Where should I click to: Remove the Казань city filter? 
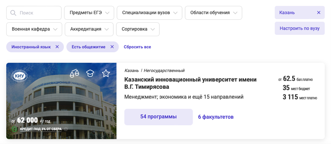(319, 13)
